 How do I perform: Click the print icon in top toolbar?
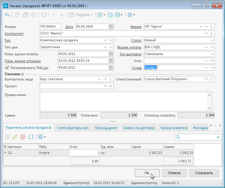tap(118, 15)
